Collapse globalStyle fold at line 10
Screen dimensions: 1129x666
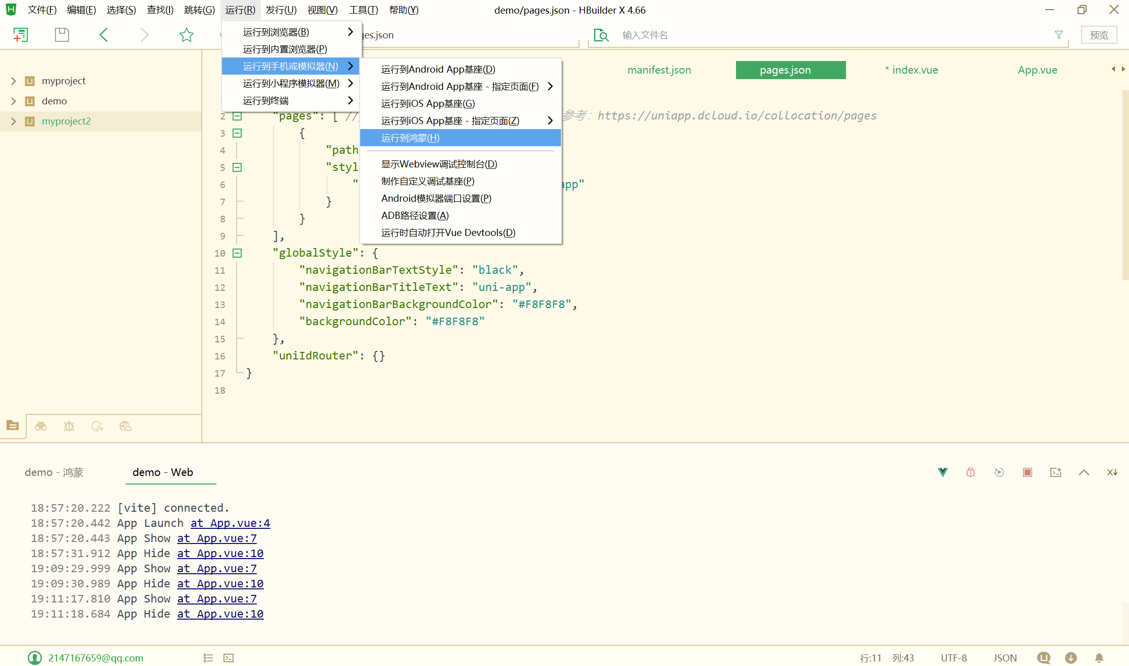237,253
